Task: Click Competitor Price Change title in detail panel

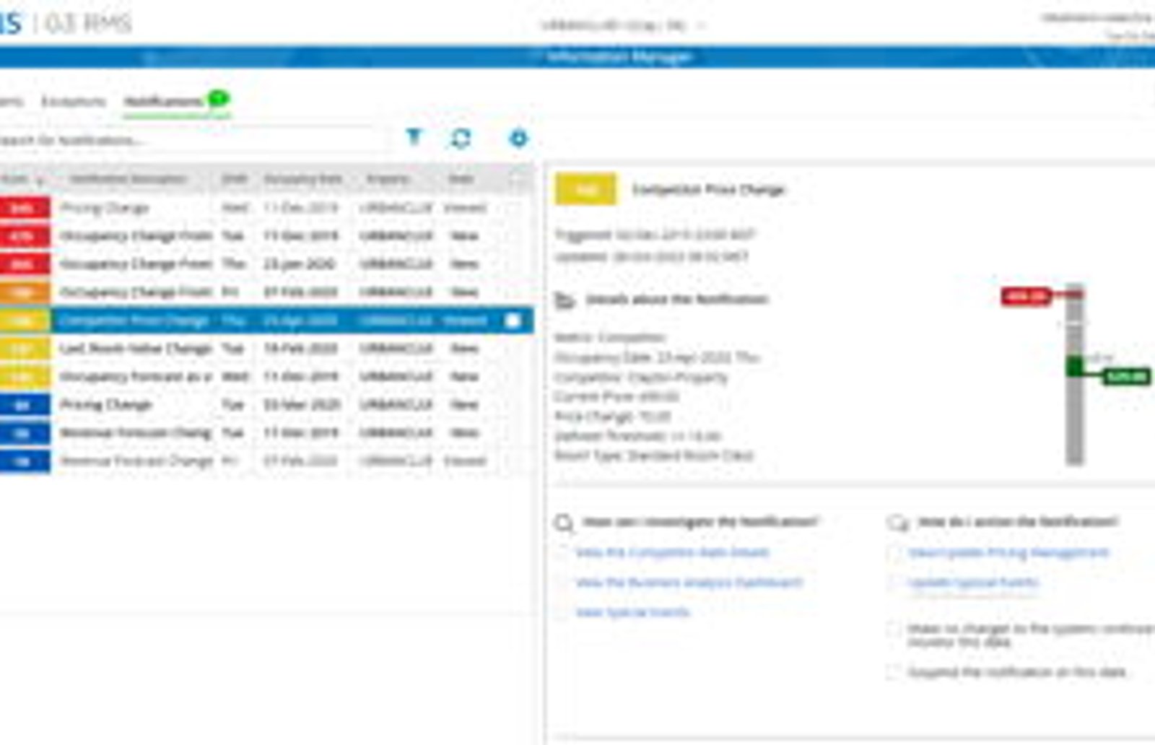Action: [x=709, y=190]
